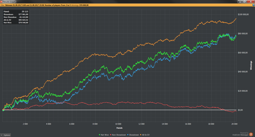Image resolution: width=255 pixels, height=137 pixels.
Task: Click the Winnings vertical axis title
Action: (251, 65)
